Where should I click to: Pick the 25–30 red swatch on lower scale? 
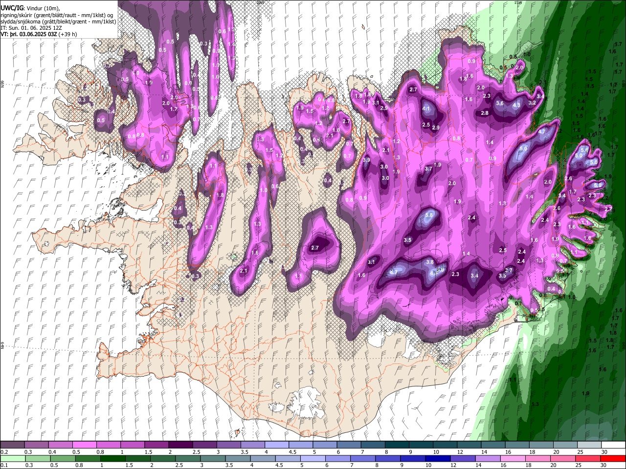[x=588, y=459]
